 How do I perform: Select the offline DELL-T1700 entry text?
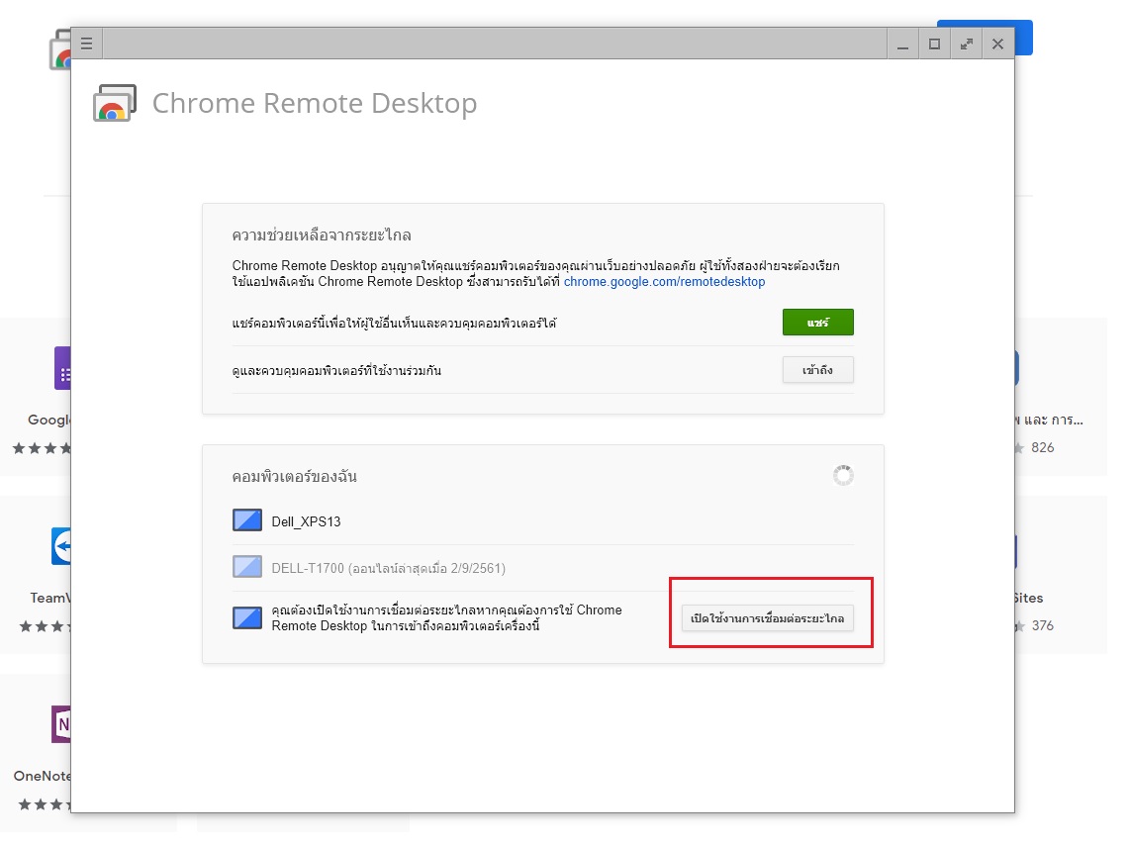[388, 569]
